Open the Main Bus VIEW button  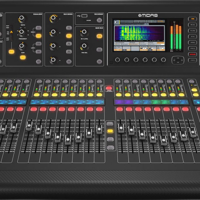99,62
